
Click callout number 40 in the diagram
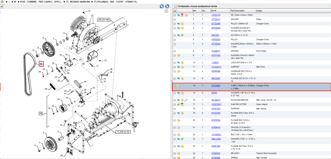(85, 81)
